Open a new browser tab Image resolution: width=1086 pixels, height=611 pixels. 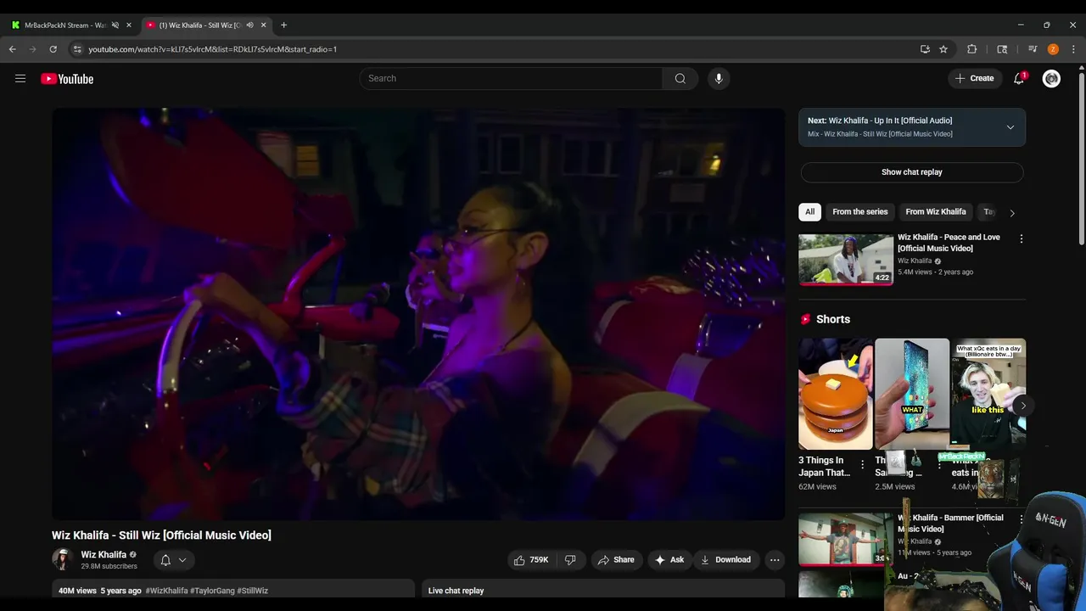click(x=283, y=25)
